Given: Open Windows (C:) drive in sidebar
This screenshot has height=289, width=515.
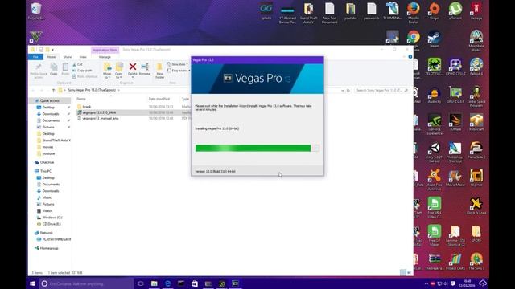Looking at the screenshot, I should (x=49, y=218).
